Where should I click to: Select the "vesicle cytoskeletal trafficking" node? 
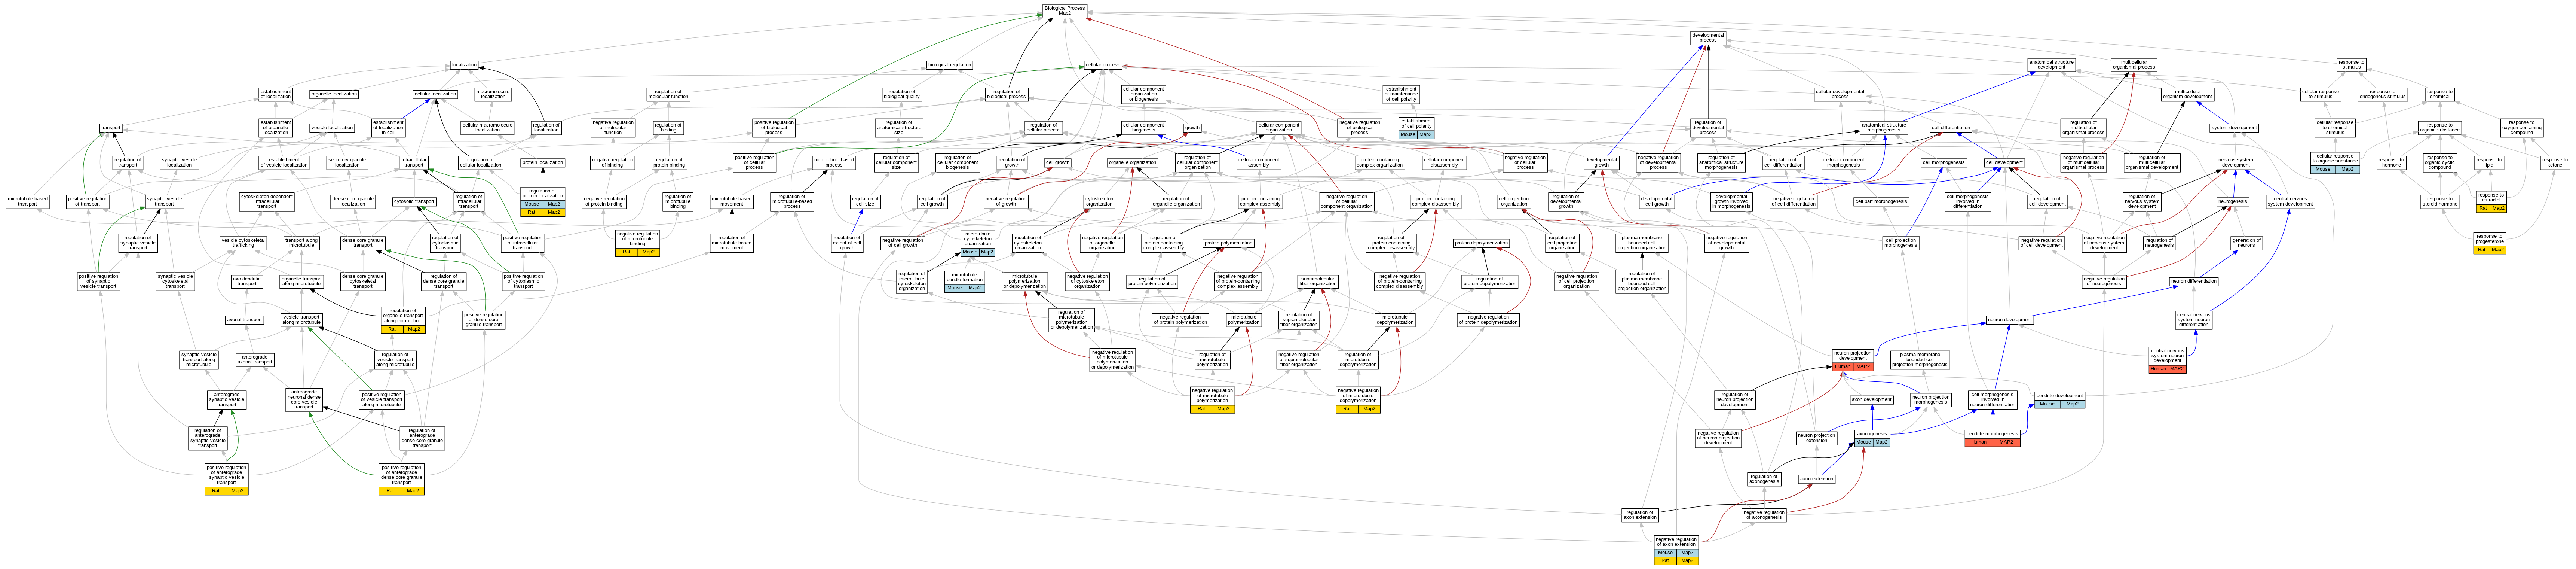click(x=244, y=243)
